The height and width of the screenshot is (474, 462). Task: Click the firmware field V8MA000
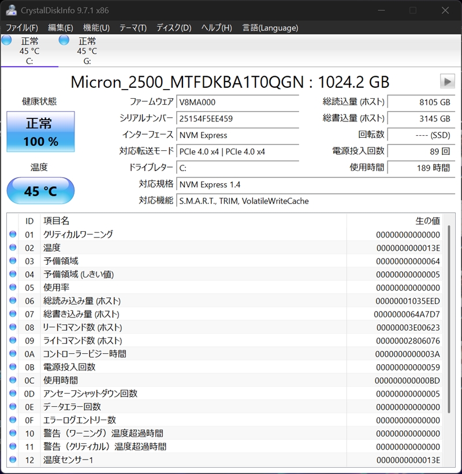238,102
